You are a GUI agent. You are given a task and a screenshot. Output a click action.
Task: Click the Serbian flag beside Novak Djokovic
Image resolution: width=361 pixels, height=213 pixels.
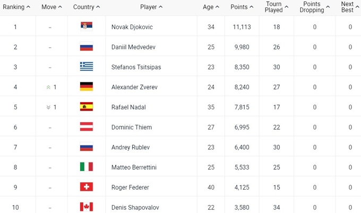86,27
